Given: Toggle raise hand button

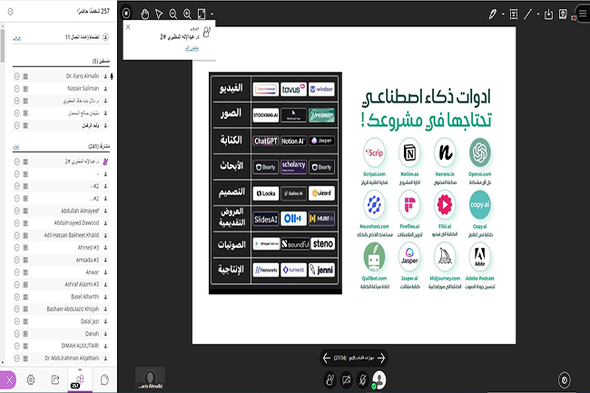Looking at the screenshot, I should (330, 379).
